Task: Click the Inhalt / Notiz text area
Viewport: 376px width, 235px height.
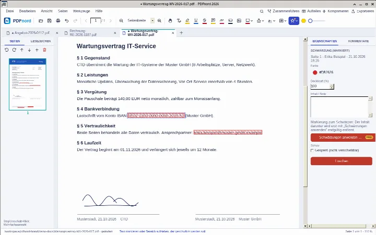Action: coord(339,107)
